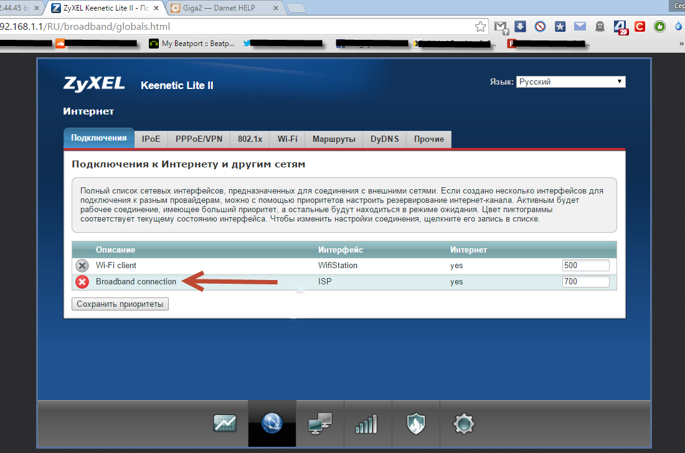The image size is (685, 453).
Task: Click the ISP interface cell
Action: point(324,281)
